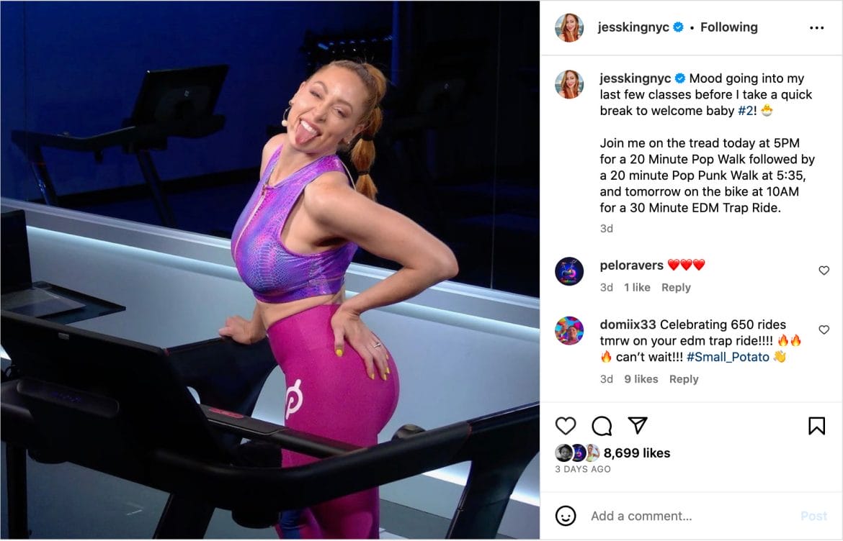Open comments with the speech bubble icon
The height and width of the screenshot is (541, 843).
(x=602, y=426)
